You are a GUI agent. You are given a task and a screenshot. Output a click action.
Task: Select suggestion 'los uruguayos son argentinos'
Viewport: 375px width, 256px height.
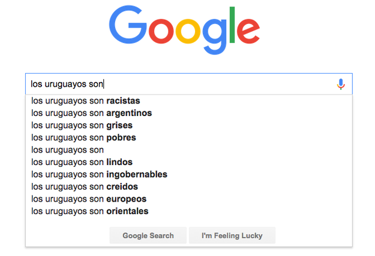pyautogui.click(x=189, y=113)
